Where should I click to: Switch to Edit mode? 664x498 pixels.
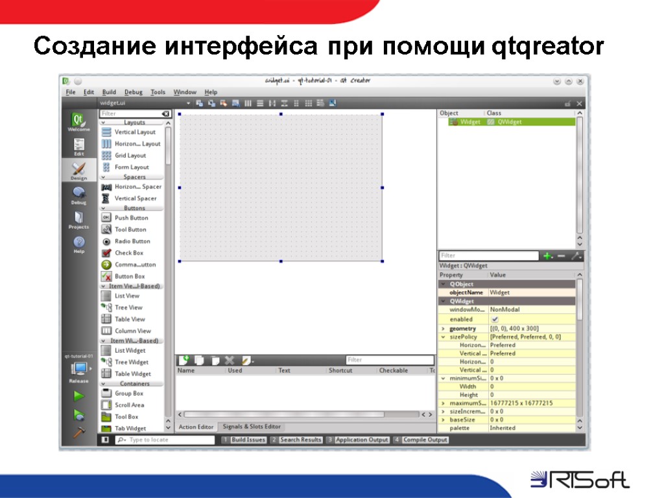(78, 147)
